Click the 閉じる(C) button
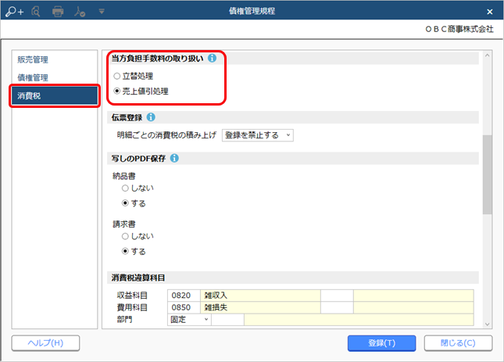The image size is (504, 362). pos(458,343)
